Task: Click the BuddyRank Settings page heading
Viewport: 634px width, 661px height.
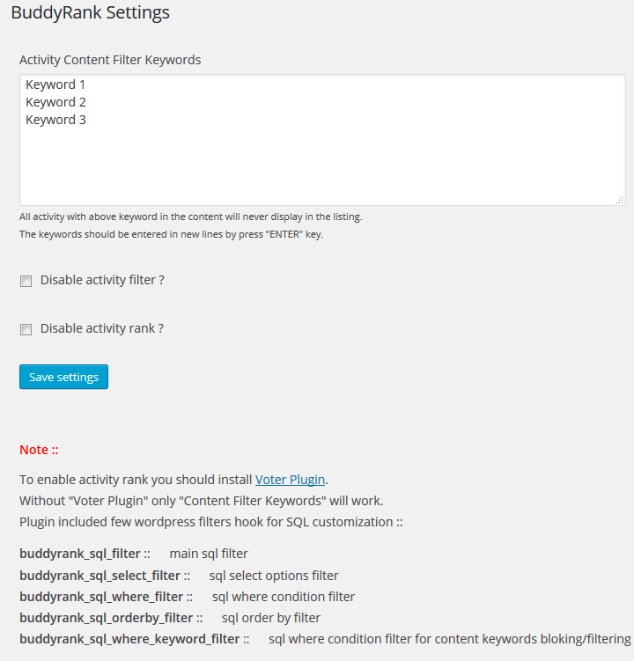Action: click(91, 12)
